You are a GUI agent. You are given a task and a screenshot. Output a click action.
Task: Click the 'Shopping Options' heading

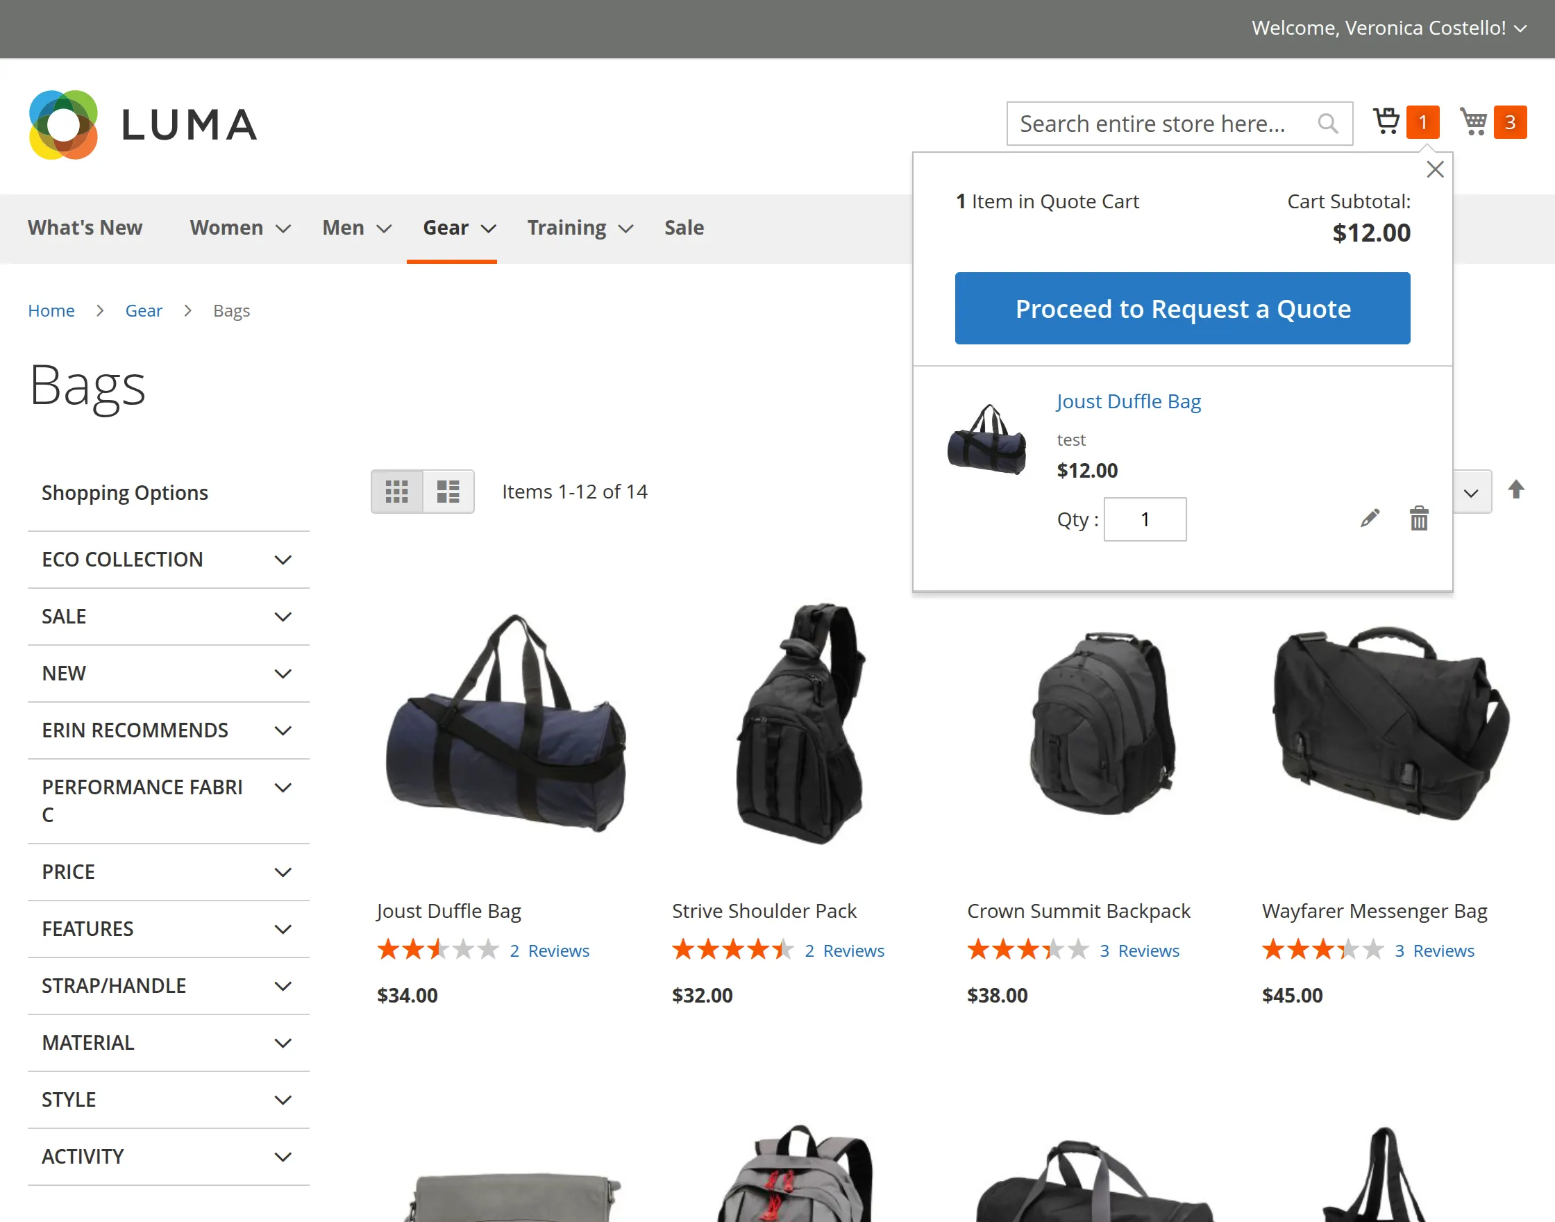tap(124, 493)
